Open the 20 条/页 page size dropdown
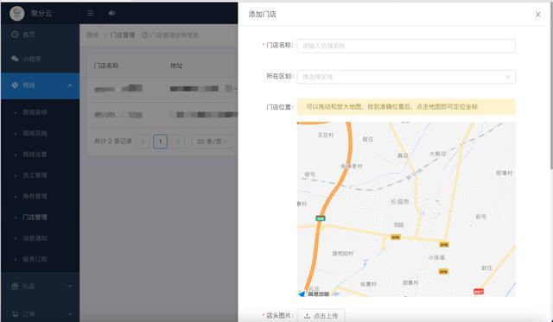Image resolution: width=553 pixels, height=322 pixels. (212, 142)
